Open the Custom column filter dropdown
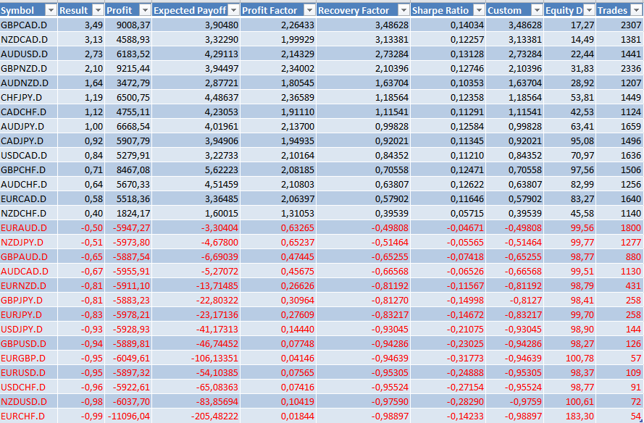 pos(537,10)
